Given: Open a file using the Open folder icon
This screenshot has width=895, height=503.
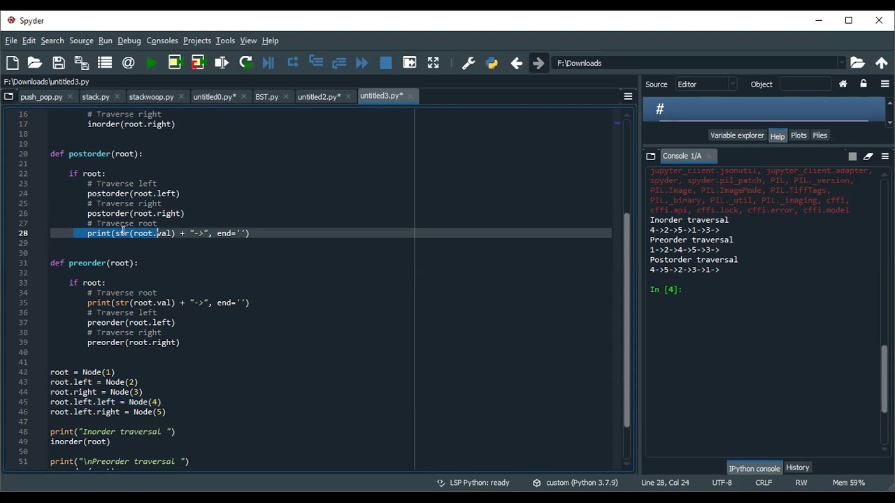Looking at the screenshot, I should tap(35, 63).
